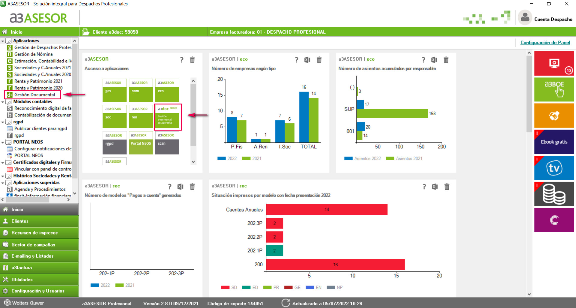Open the Utilidades navigation section
This screenshot has width=576, height=308.
39,279
